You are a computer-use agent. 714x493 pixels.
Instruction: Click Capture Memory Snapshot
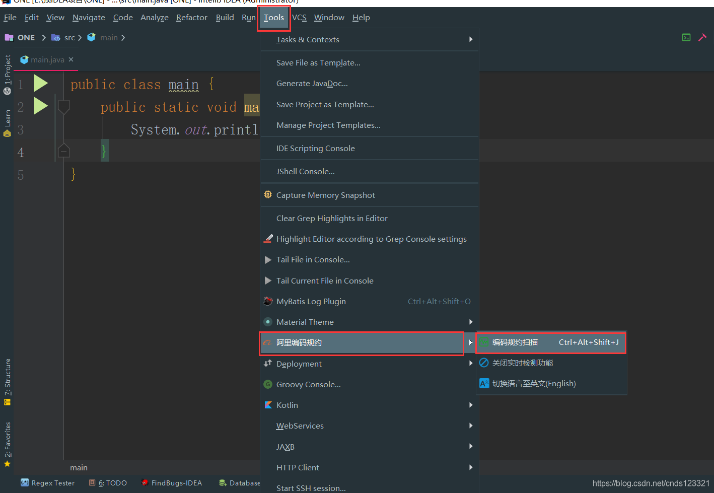[x=369, y=195]
